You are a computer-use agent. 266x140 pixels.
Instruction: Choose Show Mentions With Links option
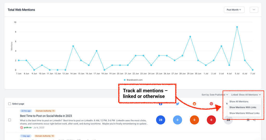tap(243, 107)
